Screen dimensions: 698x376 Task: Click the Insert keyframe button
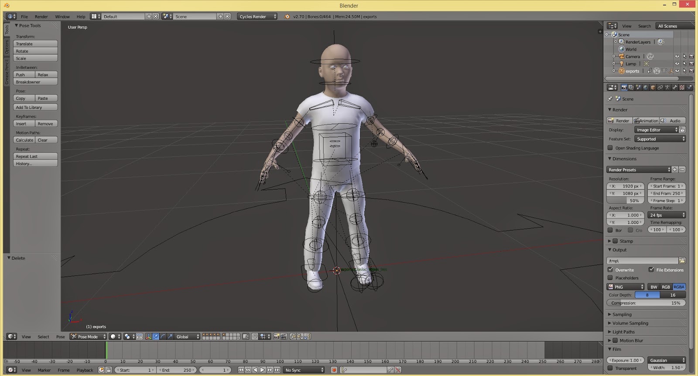point(24,124)
